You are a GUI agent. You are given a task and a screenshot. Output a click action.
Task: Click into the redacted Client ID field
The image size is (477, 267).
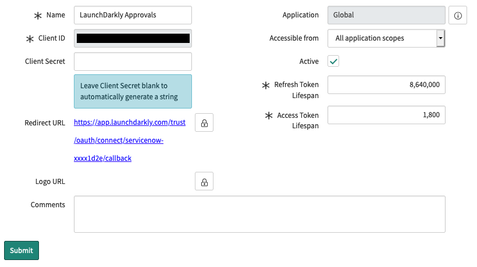click(133, 38)
